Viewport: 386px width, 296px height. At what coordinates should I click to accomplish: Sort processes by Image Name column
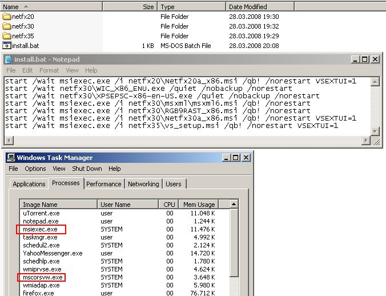pyautogui.click(x=59, y=205)
